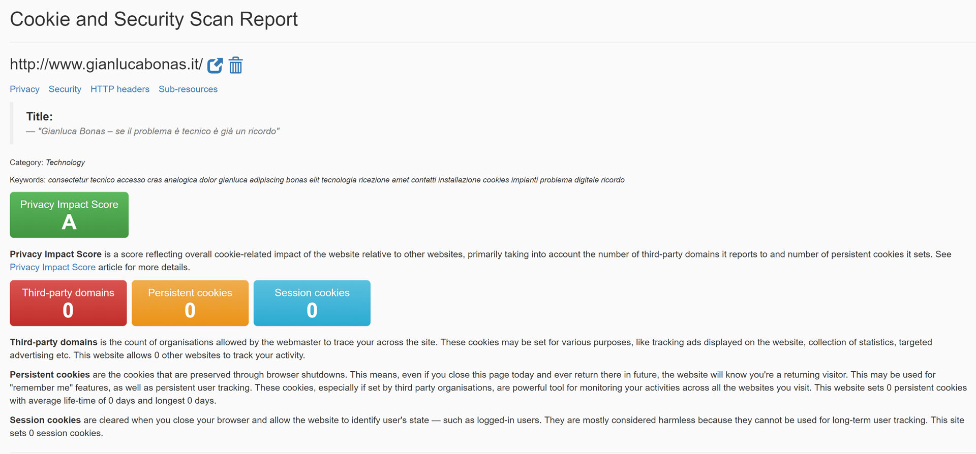Screen dimensions: 976x454
Task: Open the HTTP headers section
Action: click(x=120, y=89)
